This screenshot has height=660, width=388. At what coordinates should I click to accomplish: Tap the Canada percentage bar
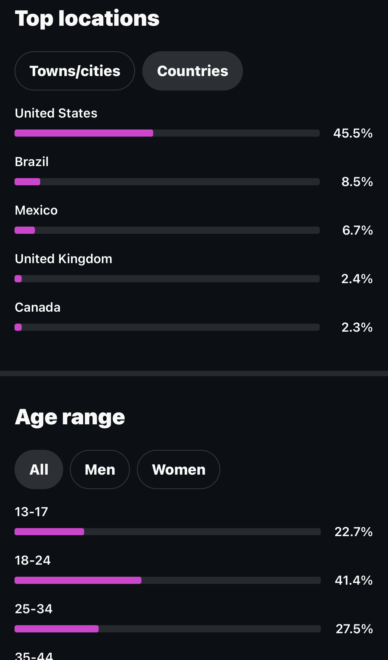point(167,327)
